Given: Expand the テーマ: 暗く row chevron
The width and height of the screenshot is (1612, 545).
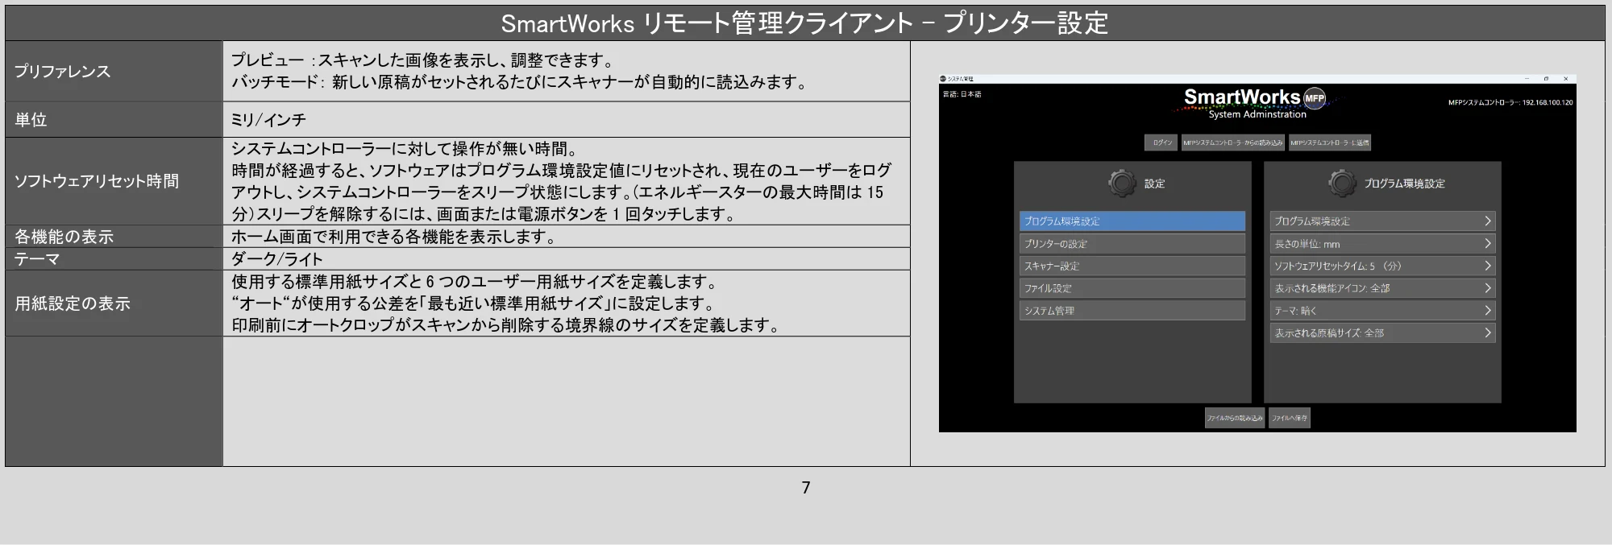Looking at the screenshot, I should pos(1488,310).
